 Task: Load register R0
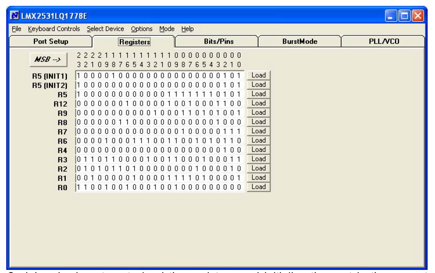click(259, 187)
